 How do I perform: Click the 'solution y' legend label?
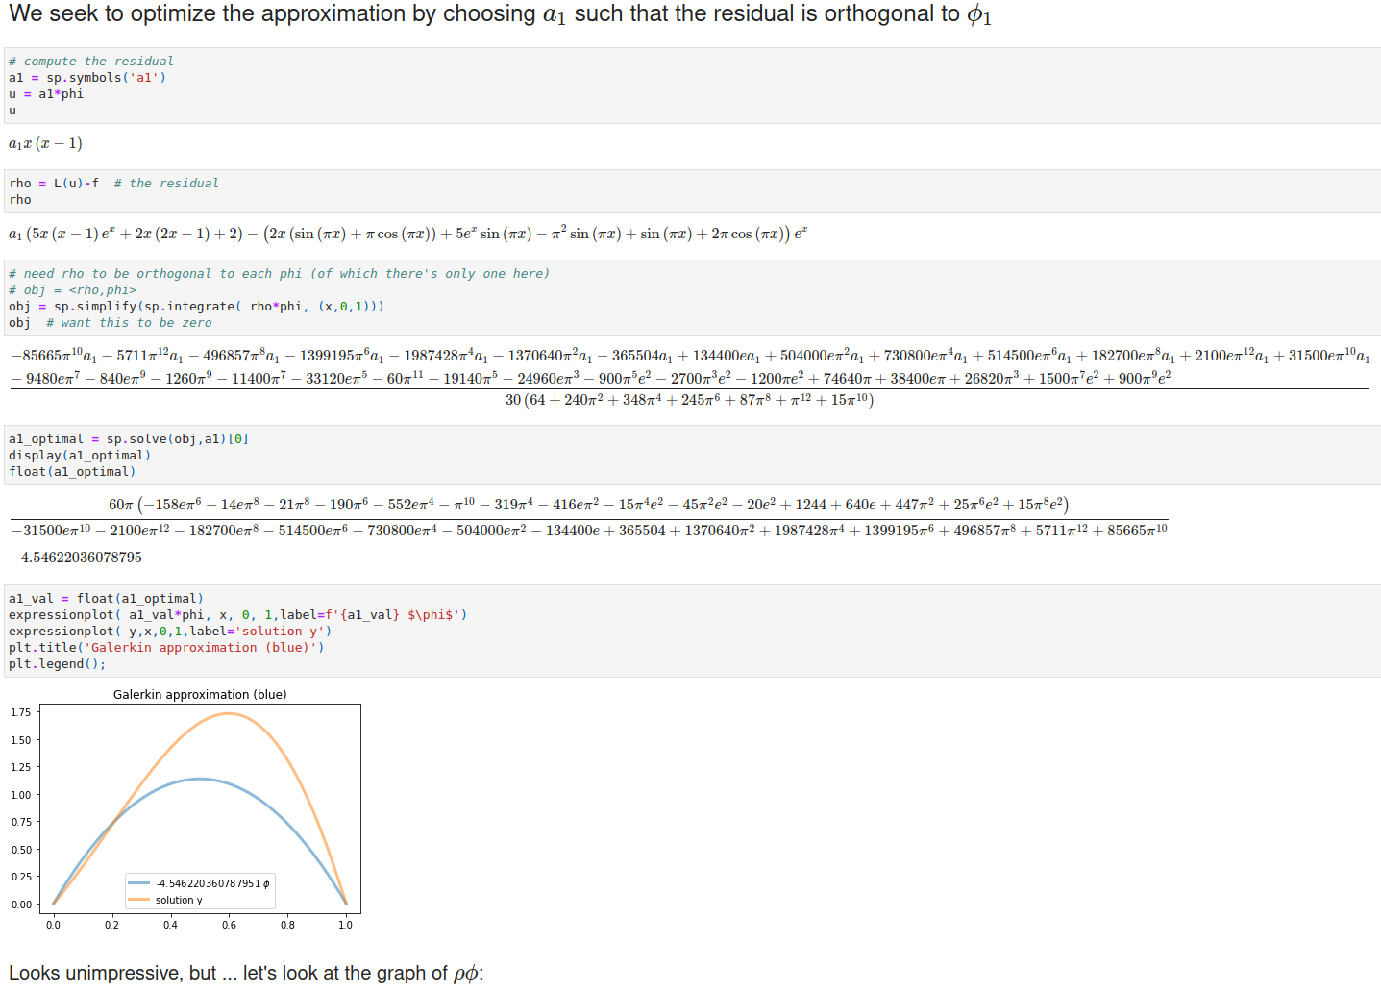click(179, 901)
